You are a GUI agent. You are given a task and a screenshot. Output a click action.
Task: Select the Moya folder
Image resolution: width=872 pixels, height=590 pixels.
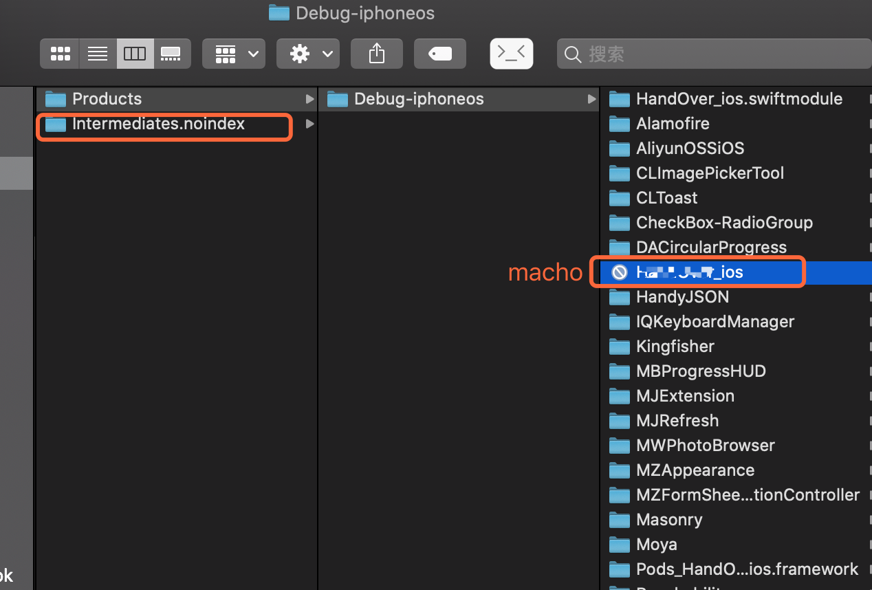coord(736,545)
